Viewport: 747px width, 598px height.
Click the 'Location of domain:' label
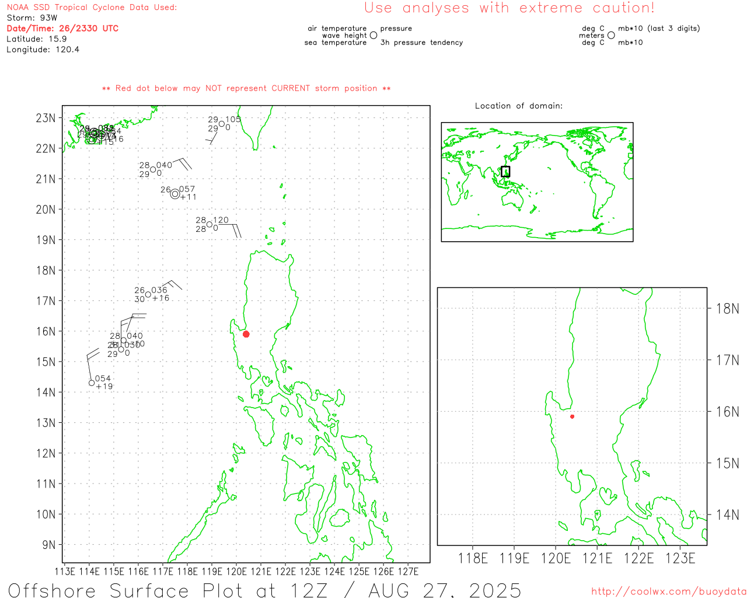point(519,106)
